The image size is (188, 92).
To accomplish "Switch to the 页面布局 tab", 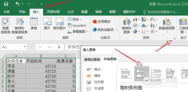I will [53, 12].
